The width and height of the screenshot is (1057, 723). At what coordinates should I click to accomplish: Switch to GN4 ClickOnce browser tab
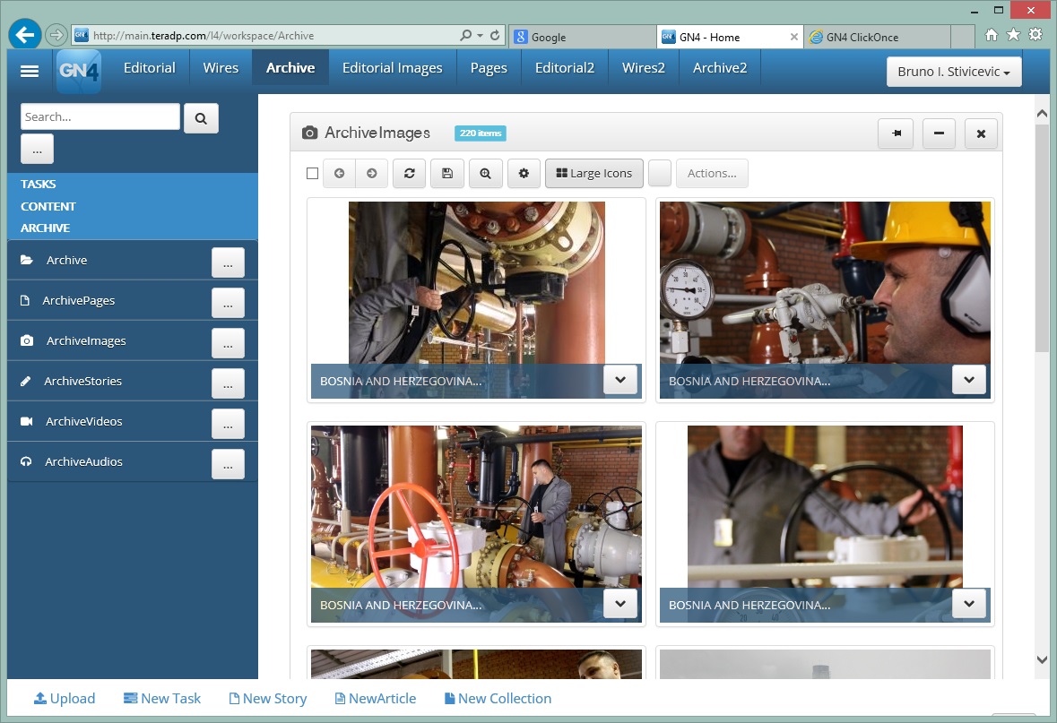pos(877,37)
